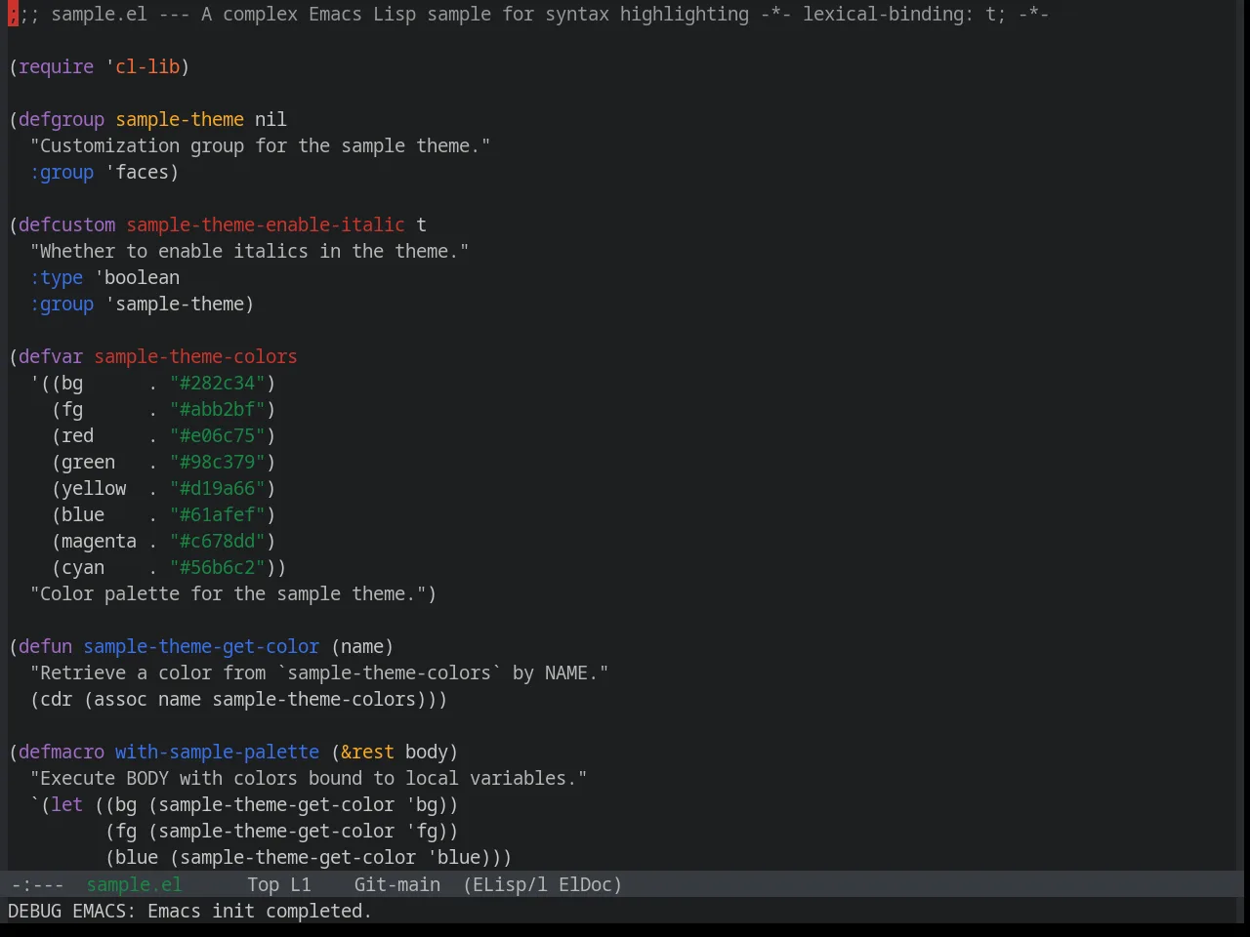Click the echo area message 'Emacs init completed'
Image resolution: width=1250 pixels, height=937 pixels.
point(259,911)
